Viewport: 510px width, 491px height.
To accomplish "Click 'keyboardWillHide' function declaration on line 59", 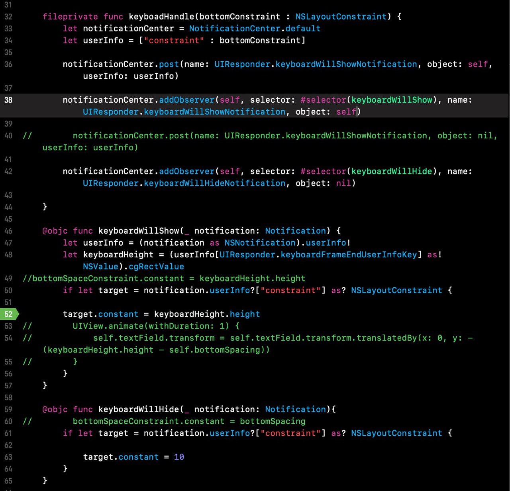I will tap(139, 409).
